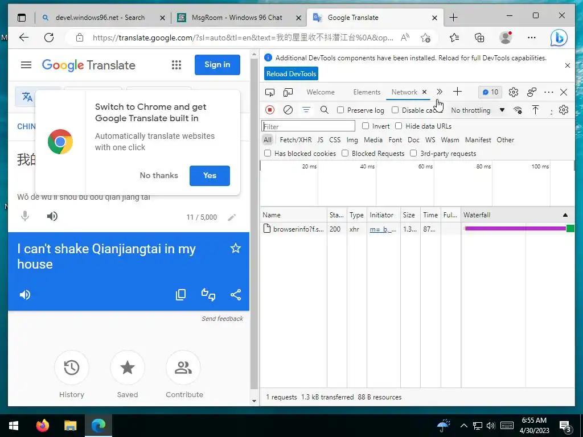The image size is (583, 437).
Task: Open DevTools settings gear
Action: [x=514, y=92]
